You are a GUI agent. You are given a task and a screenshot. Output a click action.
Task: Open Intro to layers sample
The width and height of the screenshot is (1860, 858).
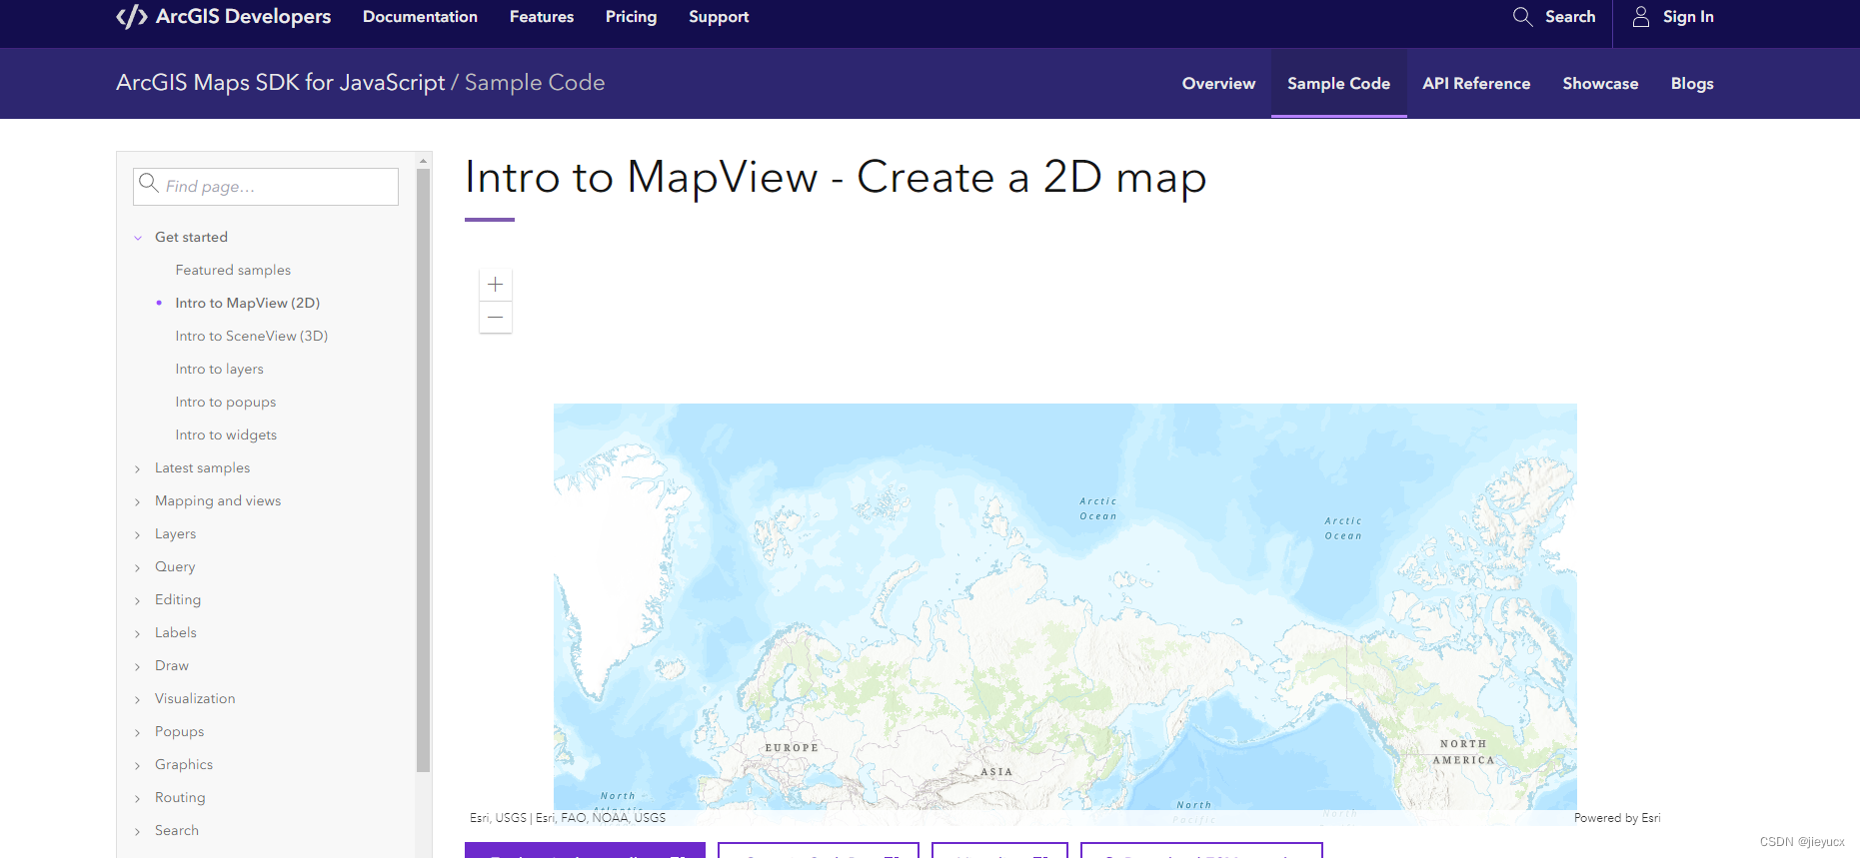[220, 369]
